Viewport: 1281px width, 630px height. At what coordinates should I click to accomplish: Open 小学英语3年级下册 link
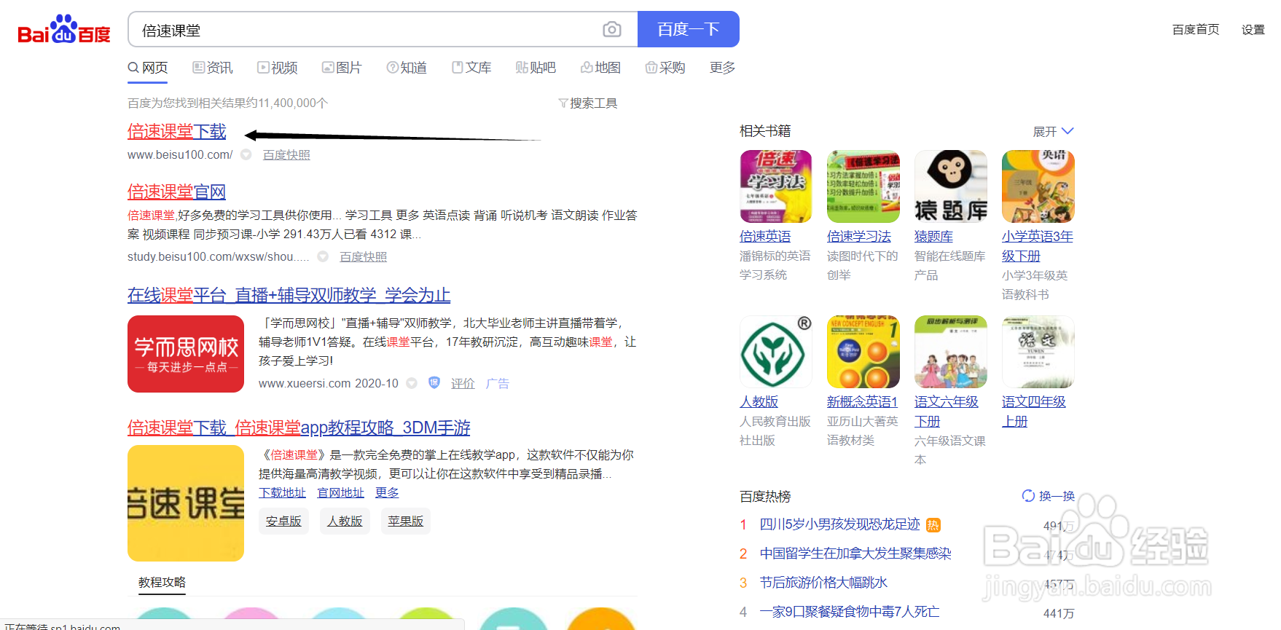(1038, 246)
